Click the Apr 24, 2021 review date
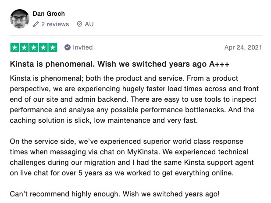Image resolution: width=271 pixels, height=203 pixels. tap(243, 47)
